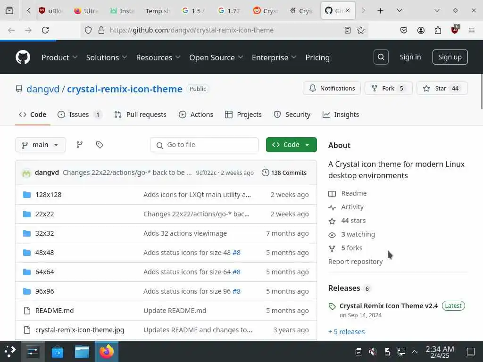The image size is (483, 362).
Task: Switch to the Insights tab
Action: click(341, 115)
